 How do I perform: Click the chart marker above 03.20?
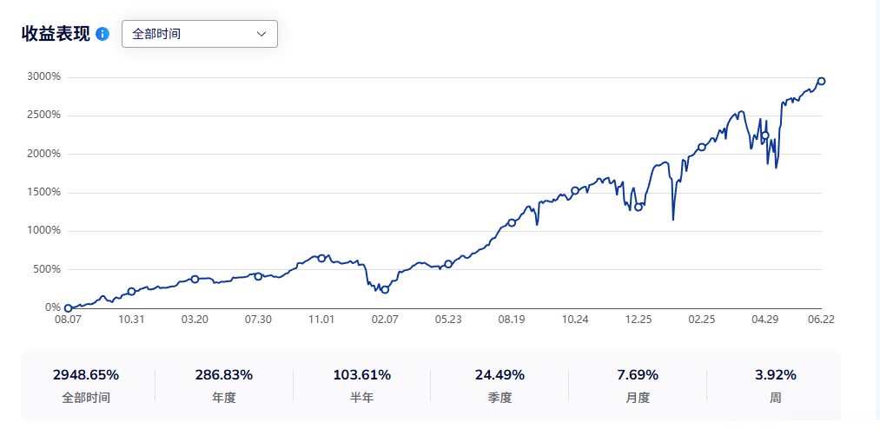[195, 279]
